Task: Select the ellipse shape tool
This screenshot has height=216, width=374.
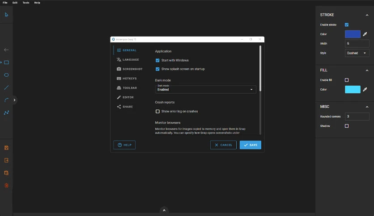Action: click(6, 75)
